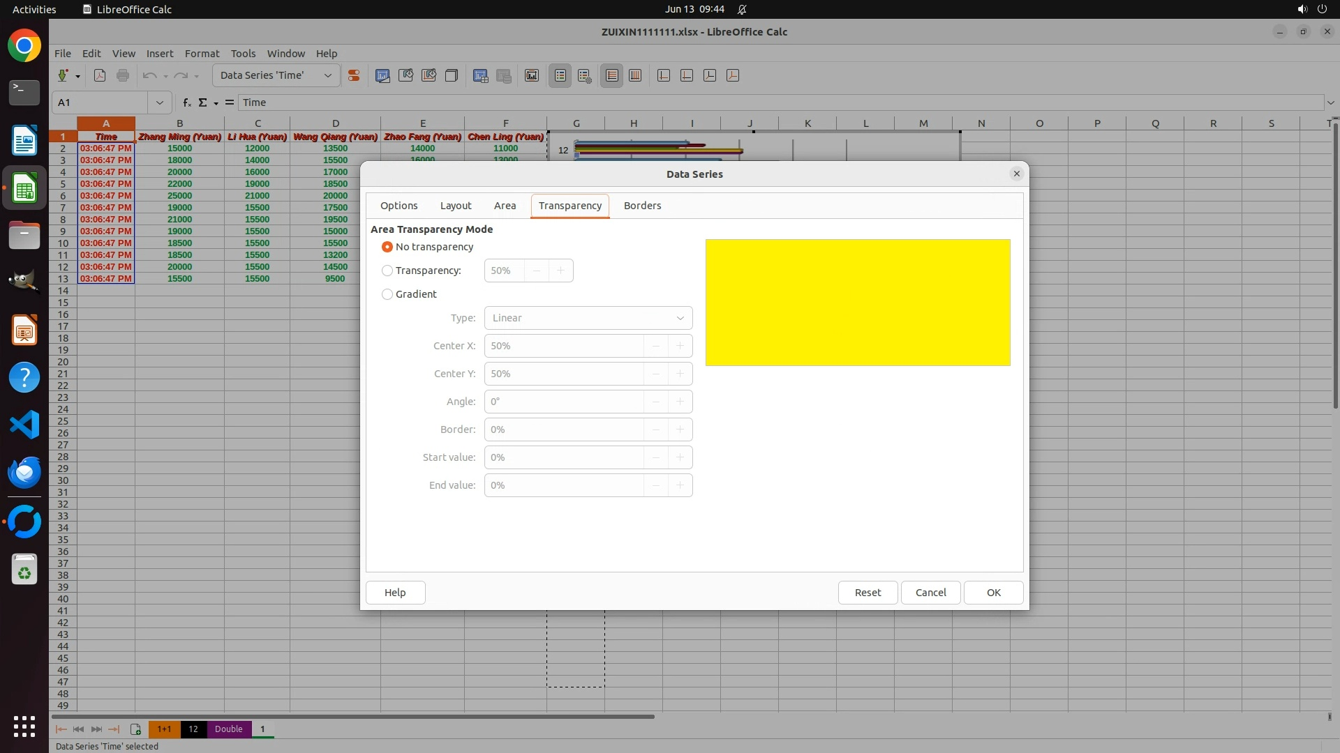Open the gradient Type Linear dropdown

coord(588,318)
